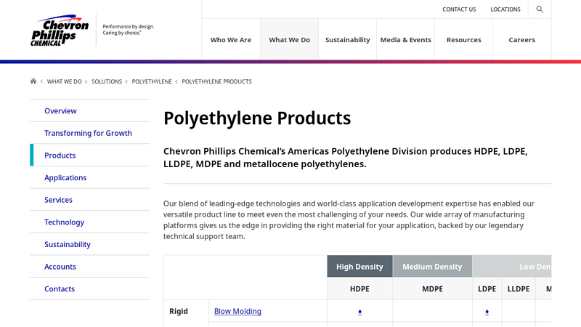581x327 pixels.
Task: Click the HDPE diamond marker for Blow Molding
Action: [x=359, y=312]
